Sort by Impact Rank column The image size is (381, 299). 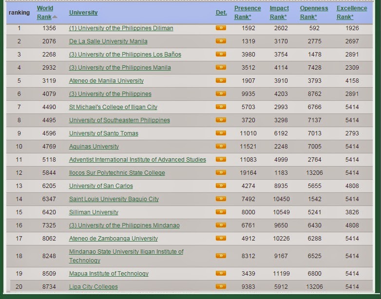point(279,12)
